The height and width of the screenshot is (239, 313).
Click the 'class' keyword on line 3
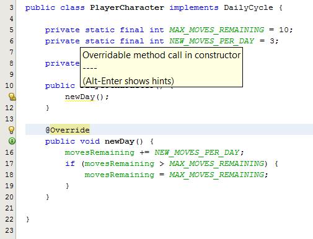pyautogui.click(x=73, y=7)
